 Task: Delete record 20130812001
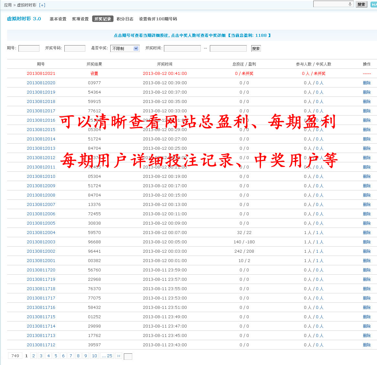367,261
